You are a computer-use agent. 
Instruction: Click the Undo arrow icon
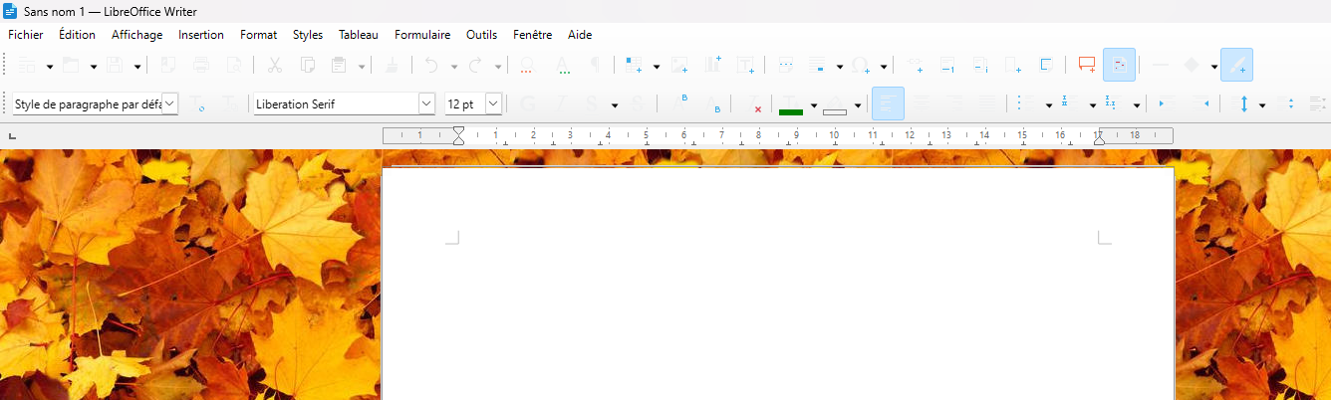(430, 66)
